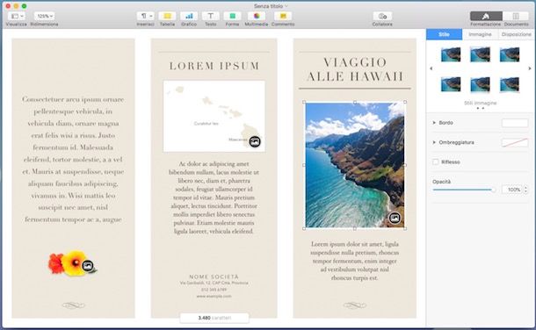This screenshot has height=330, width=536.
Task: Click the Lorem ipsum dolor paragraph under photo
Action: point(354,261)
